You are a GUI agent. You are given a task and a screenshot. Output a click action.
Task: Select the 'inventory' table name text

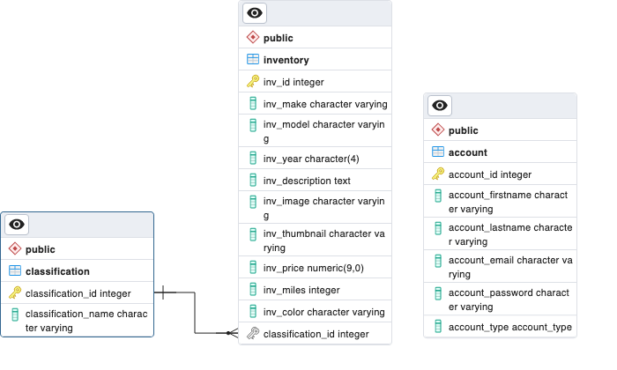click(286, 60)
